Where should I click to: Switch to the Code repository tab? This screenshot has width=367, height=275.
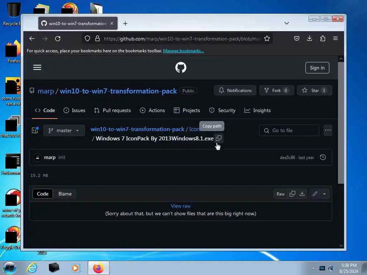pyautogui.click(x=45, y=110)
